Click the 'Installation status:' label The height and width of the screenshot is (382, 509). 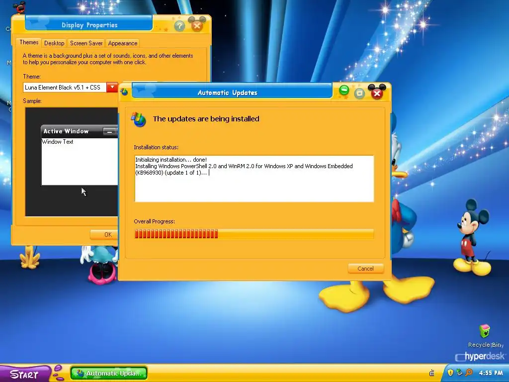(156, 147)
